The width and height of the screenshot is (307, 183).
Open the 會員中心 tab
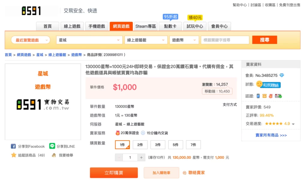[x=219, y=26]
